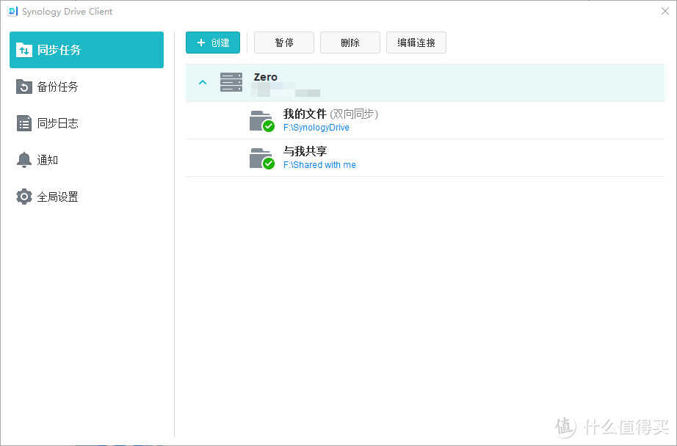
Task: Select the Zero server name
Action: [266, 77]
